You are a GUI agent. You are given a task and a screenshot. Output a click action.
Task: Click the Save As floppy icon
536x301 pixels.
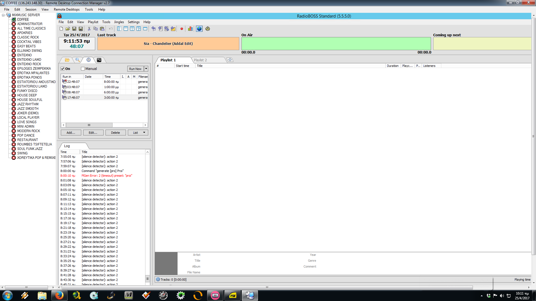[x=81, y=29]
